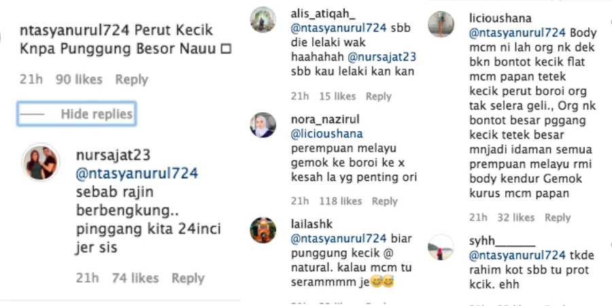Reply to liciousshana's comment

point(558,218)
